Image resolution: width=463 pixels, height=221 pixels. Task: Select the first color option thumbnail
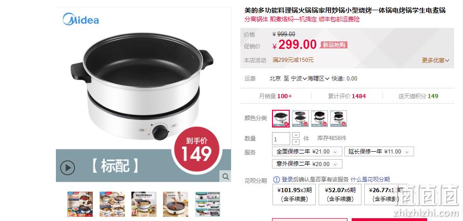(281, 119)
